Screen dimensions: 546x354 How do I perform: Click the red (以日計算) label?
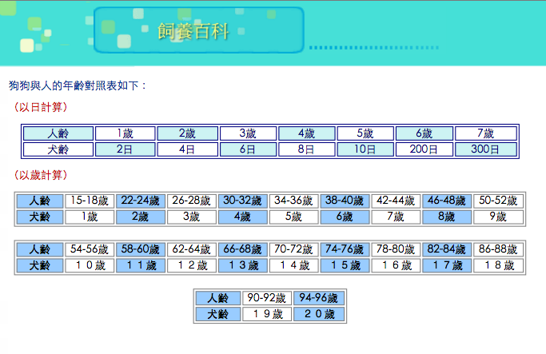[x=41, y=106]
